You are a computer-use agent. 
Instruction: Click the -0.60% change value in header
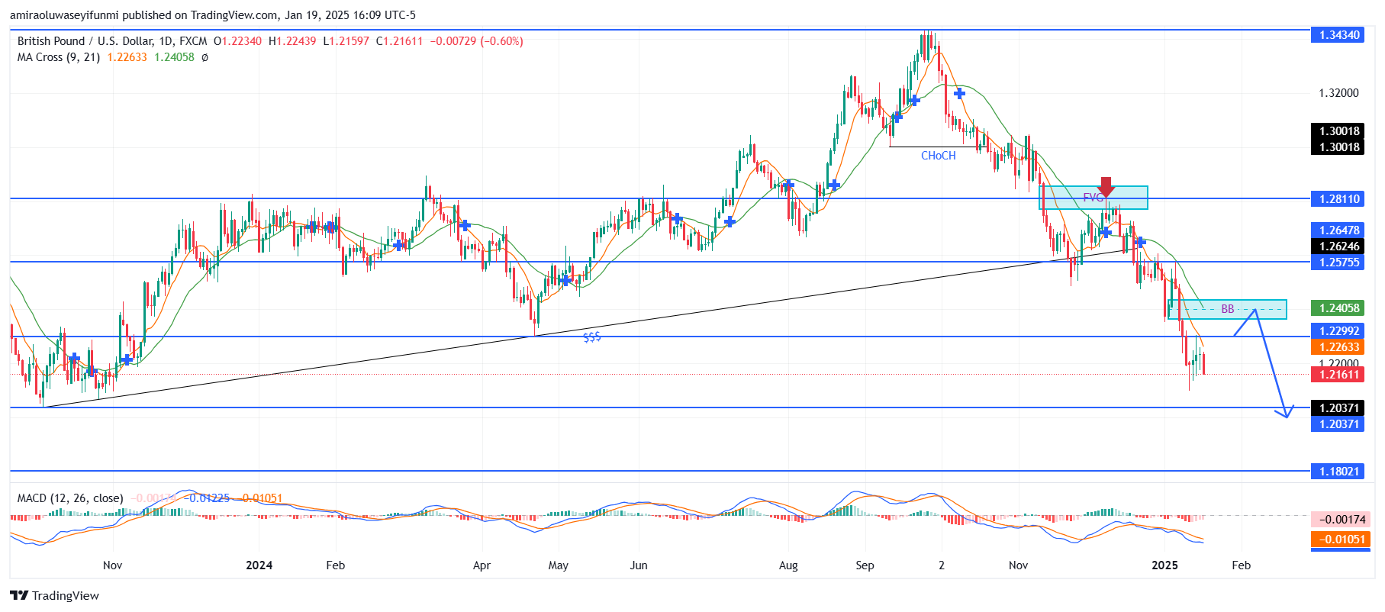(x=501, y=41)
